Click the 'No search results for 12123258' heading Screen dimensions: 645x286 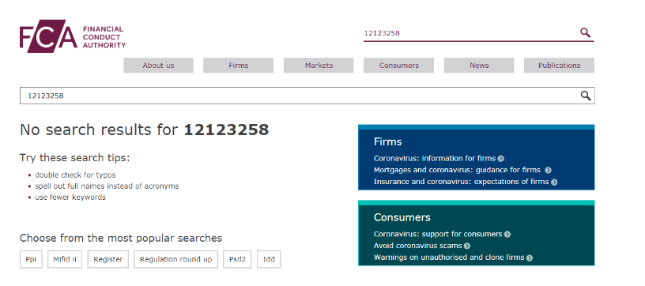click(x=145, y=130)
